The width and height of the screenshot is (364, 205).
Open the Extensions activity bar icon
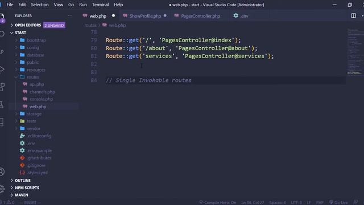pyautogui.click(x=2, y=87)
